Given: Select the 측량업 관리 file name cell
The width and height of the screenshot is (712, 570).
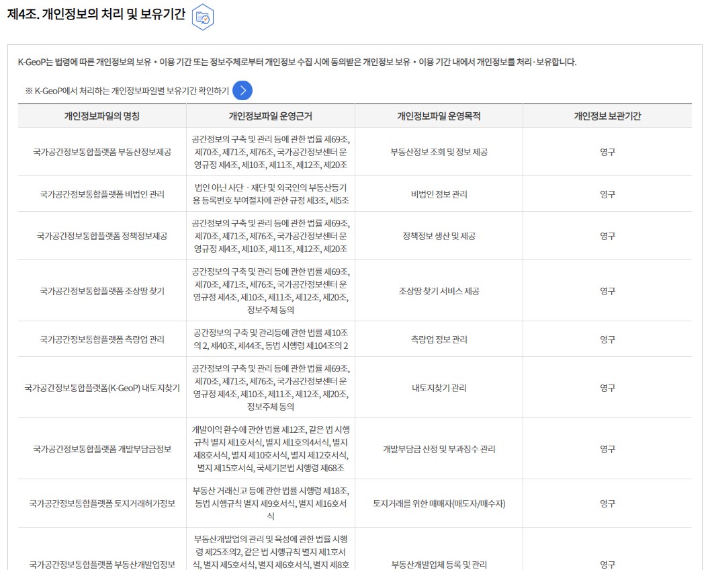Looking at the screenshot, I should pyautogui.click(x=102, y=340).
